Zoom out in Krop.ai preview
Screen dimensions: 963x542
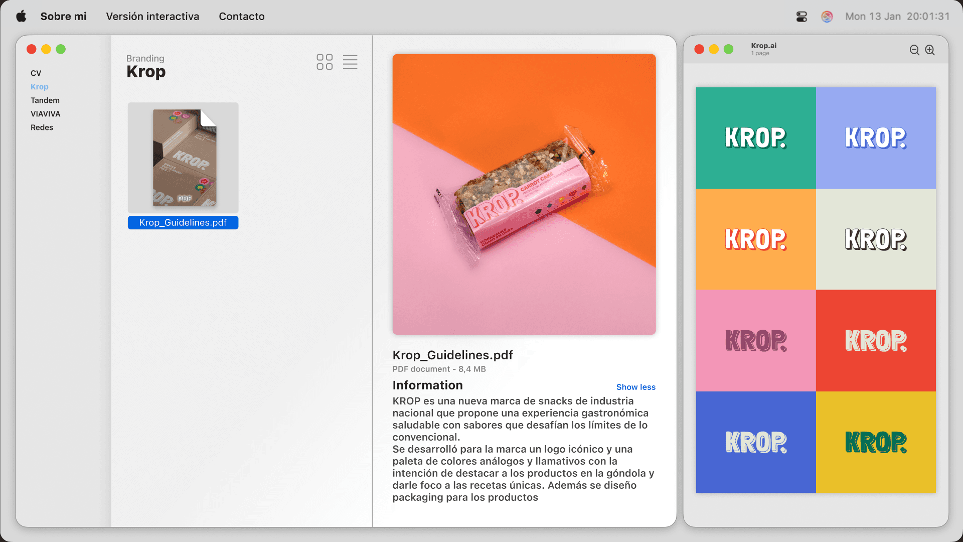(914, 50)
